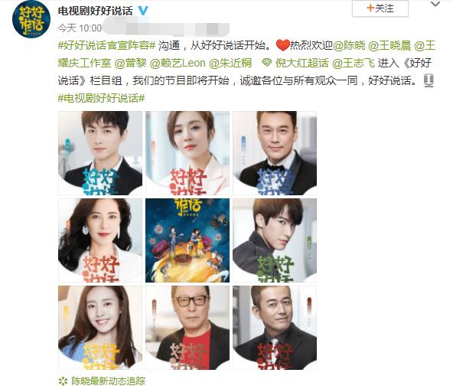Open the center blue cartoon poster thumbnail
Viewport: 453px width, 389px height.
[x=187, y=240]
